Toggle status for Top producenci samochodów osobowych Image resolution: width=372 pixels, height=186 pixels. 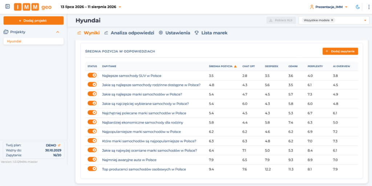pos(92,169)
